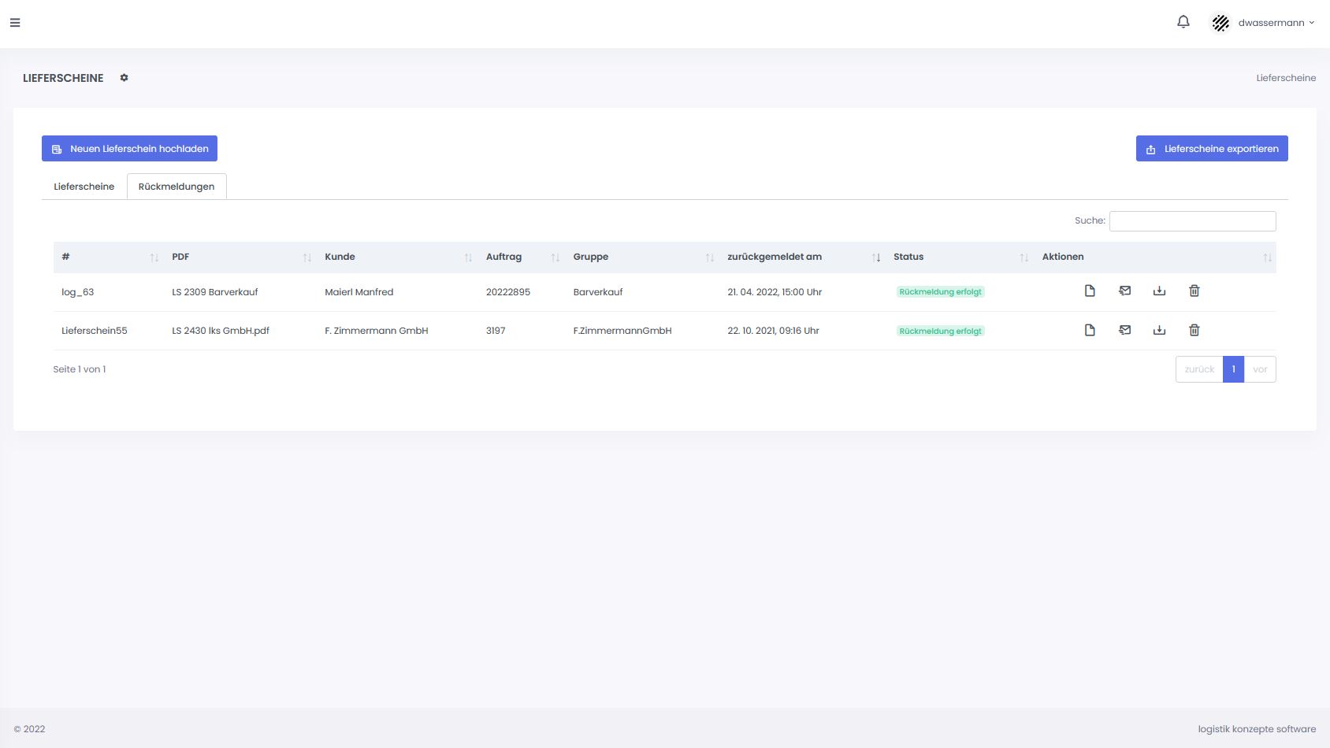
Task: View document for log_63 row
Action: pyautogui.click(x=1090, y=291)
